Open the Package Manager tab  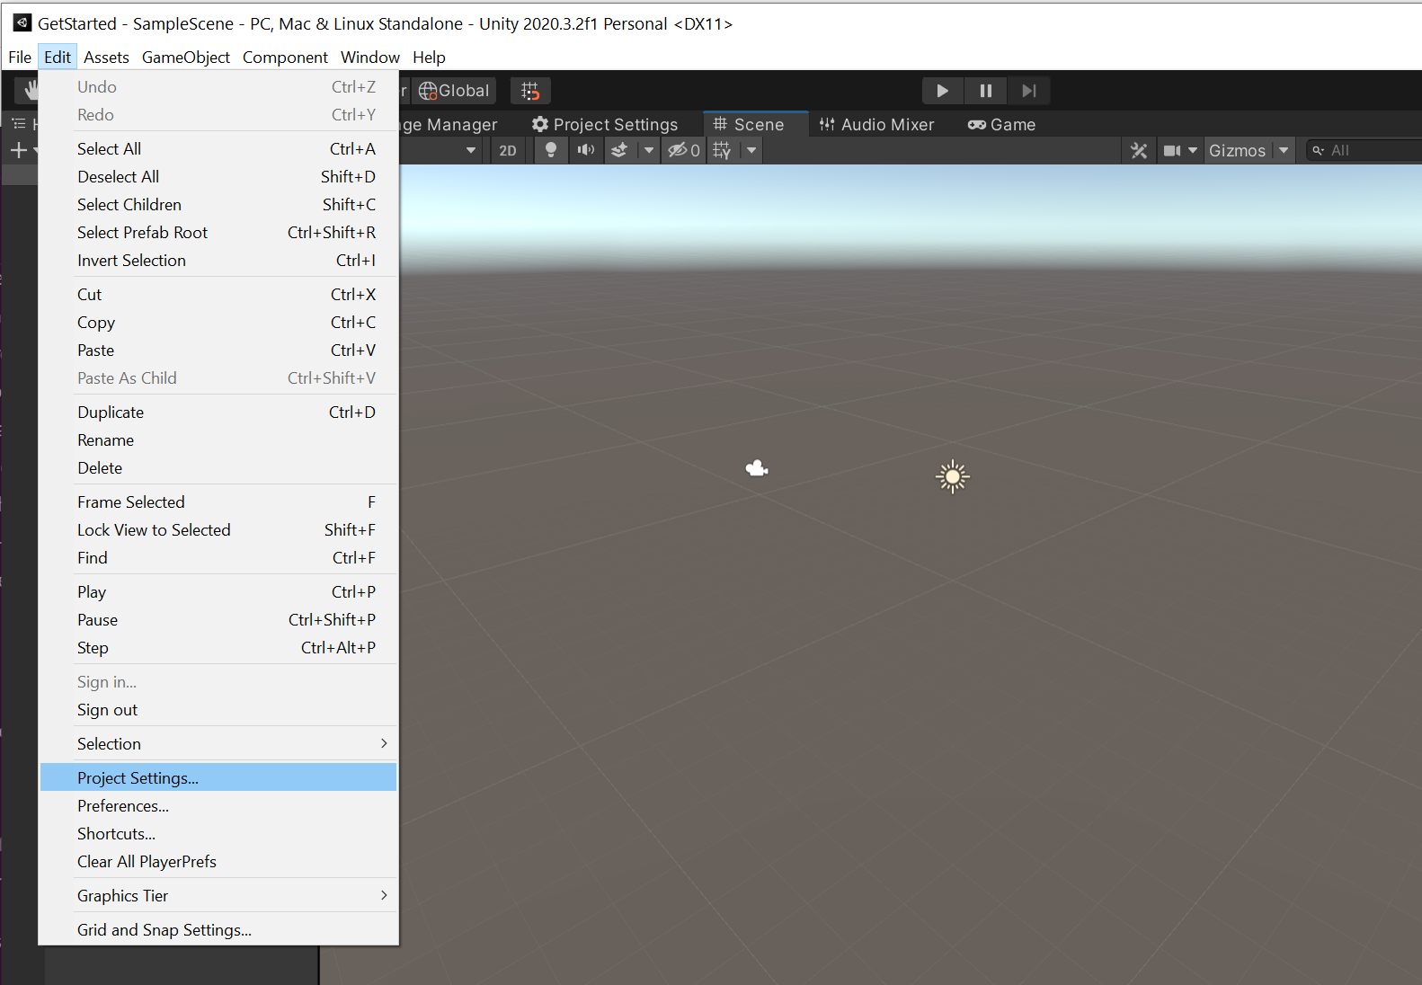pos(449,124)
